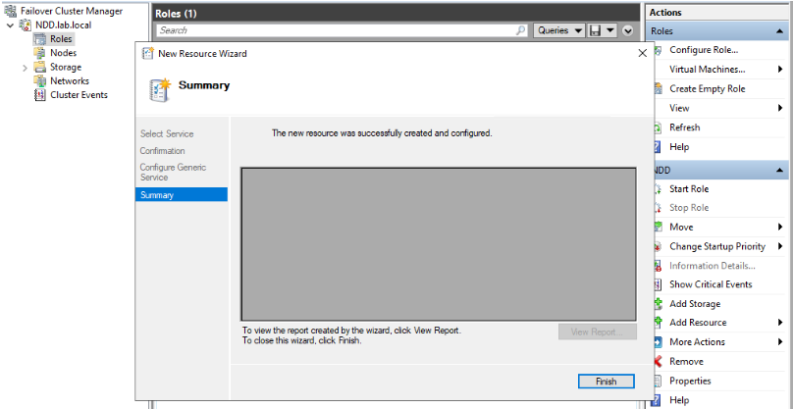Collapse the Roles actions section
The width and height of the screenshot is (793, 409).
[x=780, y=30]
